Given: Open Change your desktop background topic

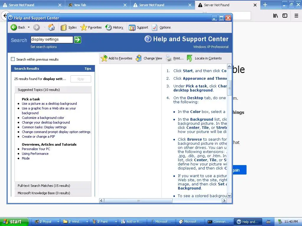Looking at the screenshot, I should [x=46, y=122].
